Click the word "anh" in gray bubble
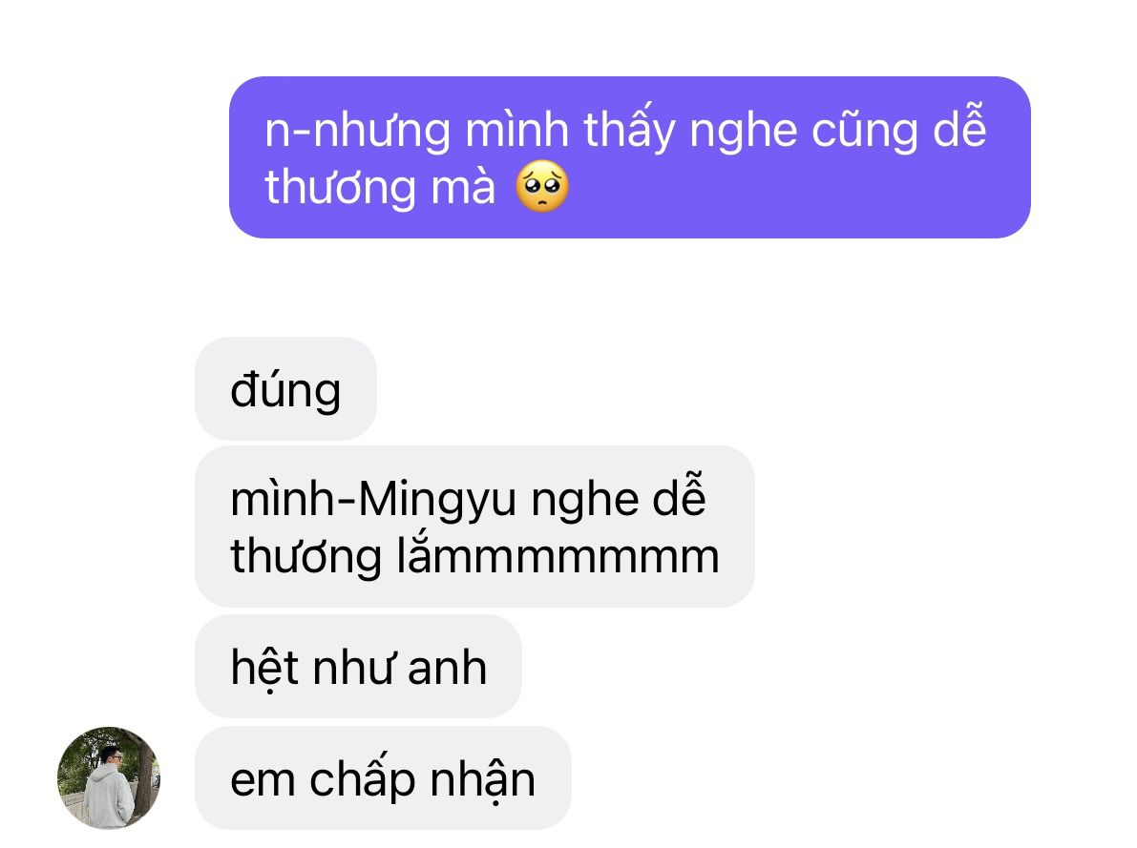 point(447,668)
